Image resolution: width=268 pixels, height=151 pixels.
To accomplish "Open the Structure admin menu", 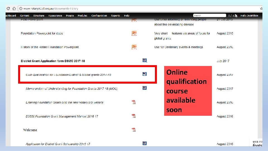I will click(39, 16).
